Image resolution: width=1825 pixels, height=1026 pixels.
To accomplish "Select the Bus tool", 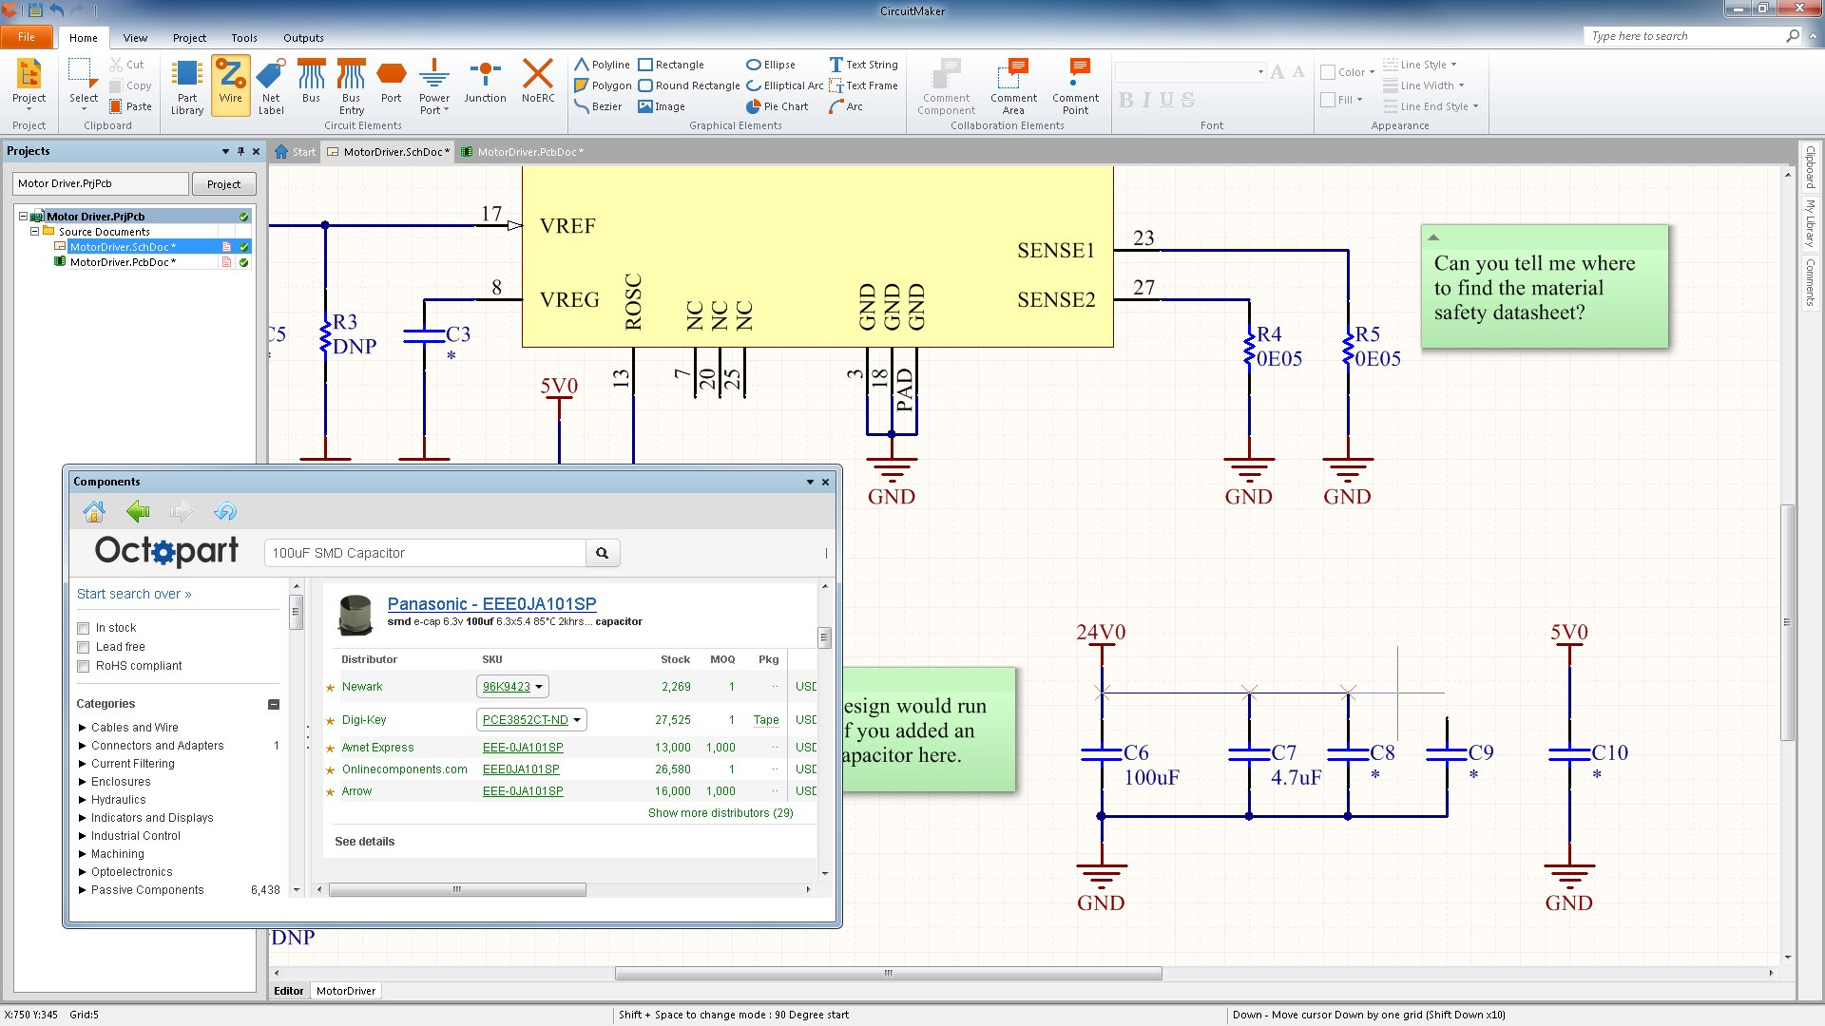I will tap(311, 82).
